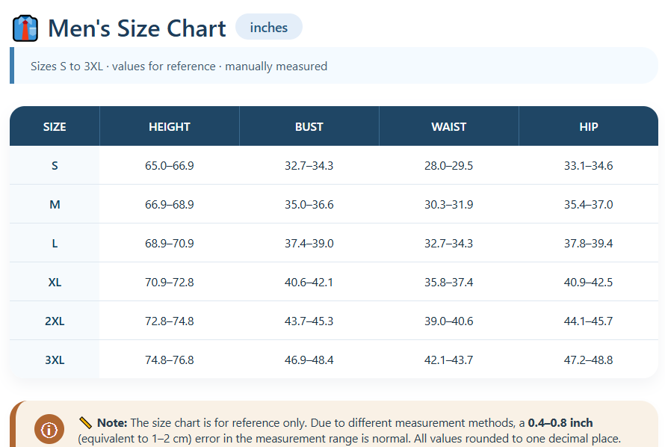Click the 40.6–42.1 bust value for XL
Screen dimensions: 665x447
tap(309, 283)
